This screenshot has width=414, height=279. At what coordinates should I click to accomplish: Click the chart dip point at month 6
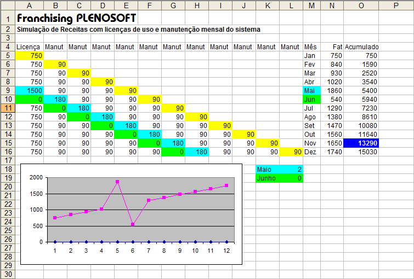[x=132, y=224]
